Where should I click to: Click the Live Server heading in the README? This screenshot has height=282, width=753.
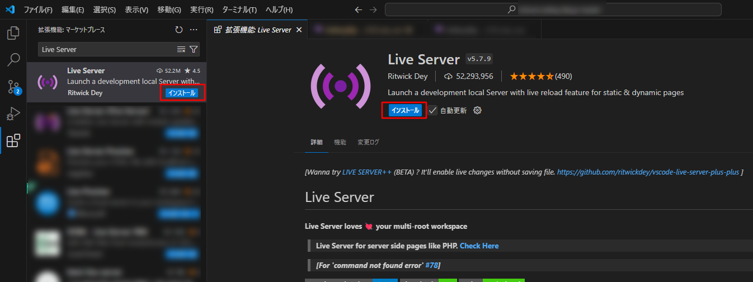pyautogui.click(x=339, y=197)
